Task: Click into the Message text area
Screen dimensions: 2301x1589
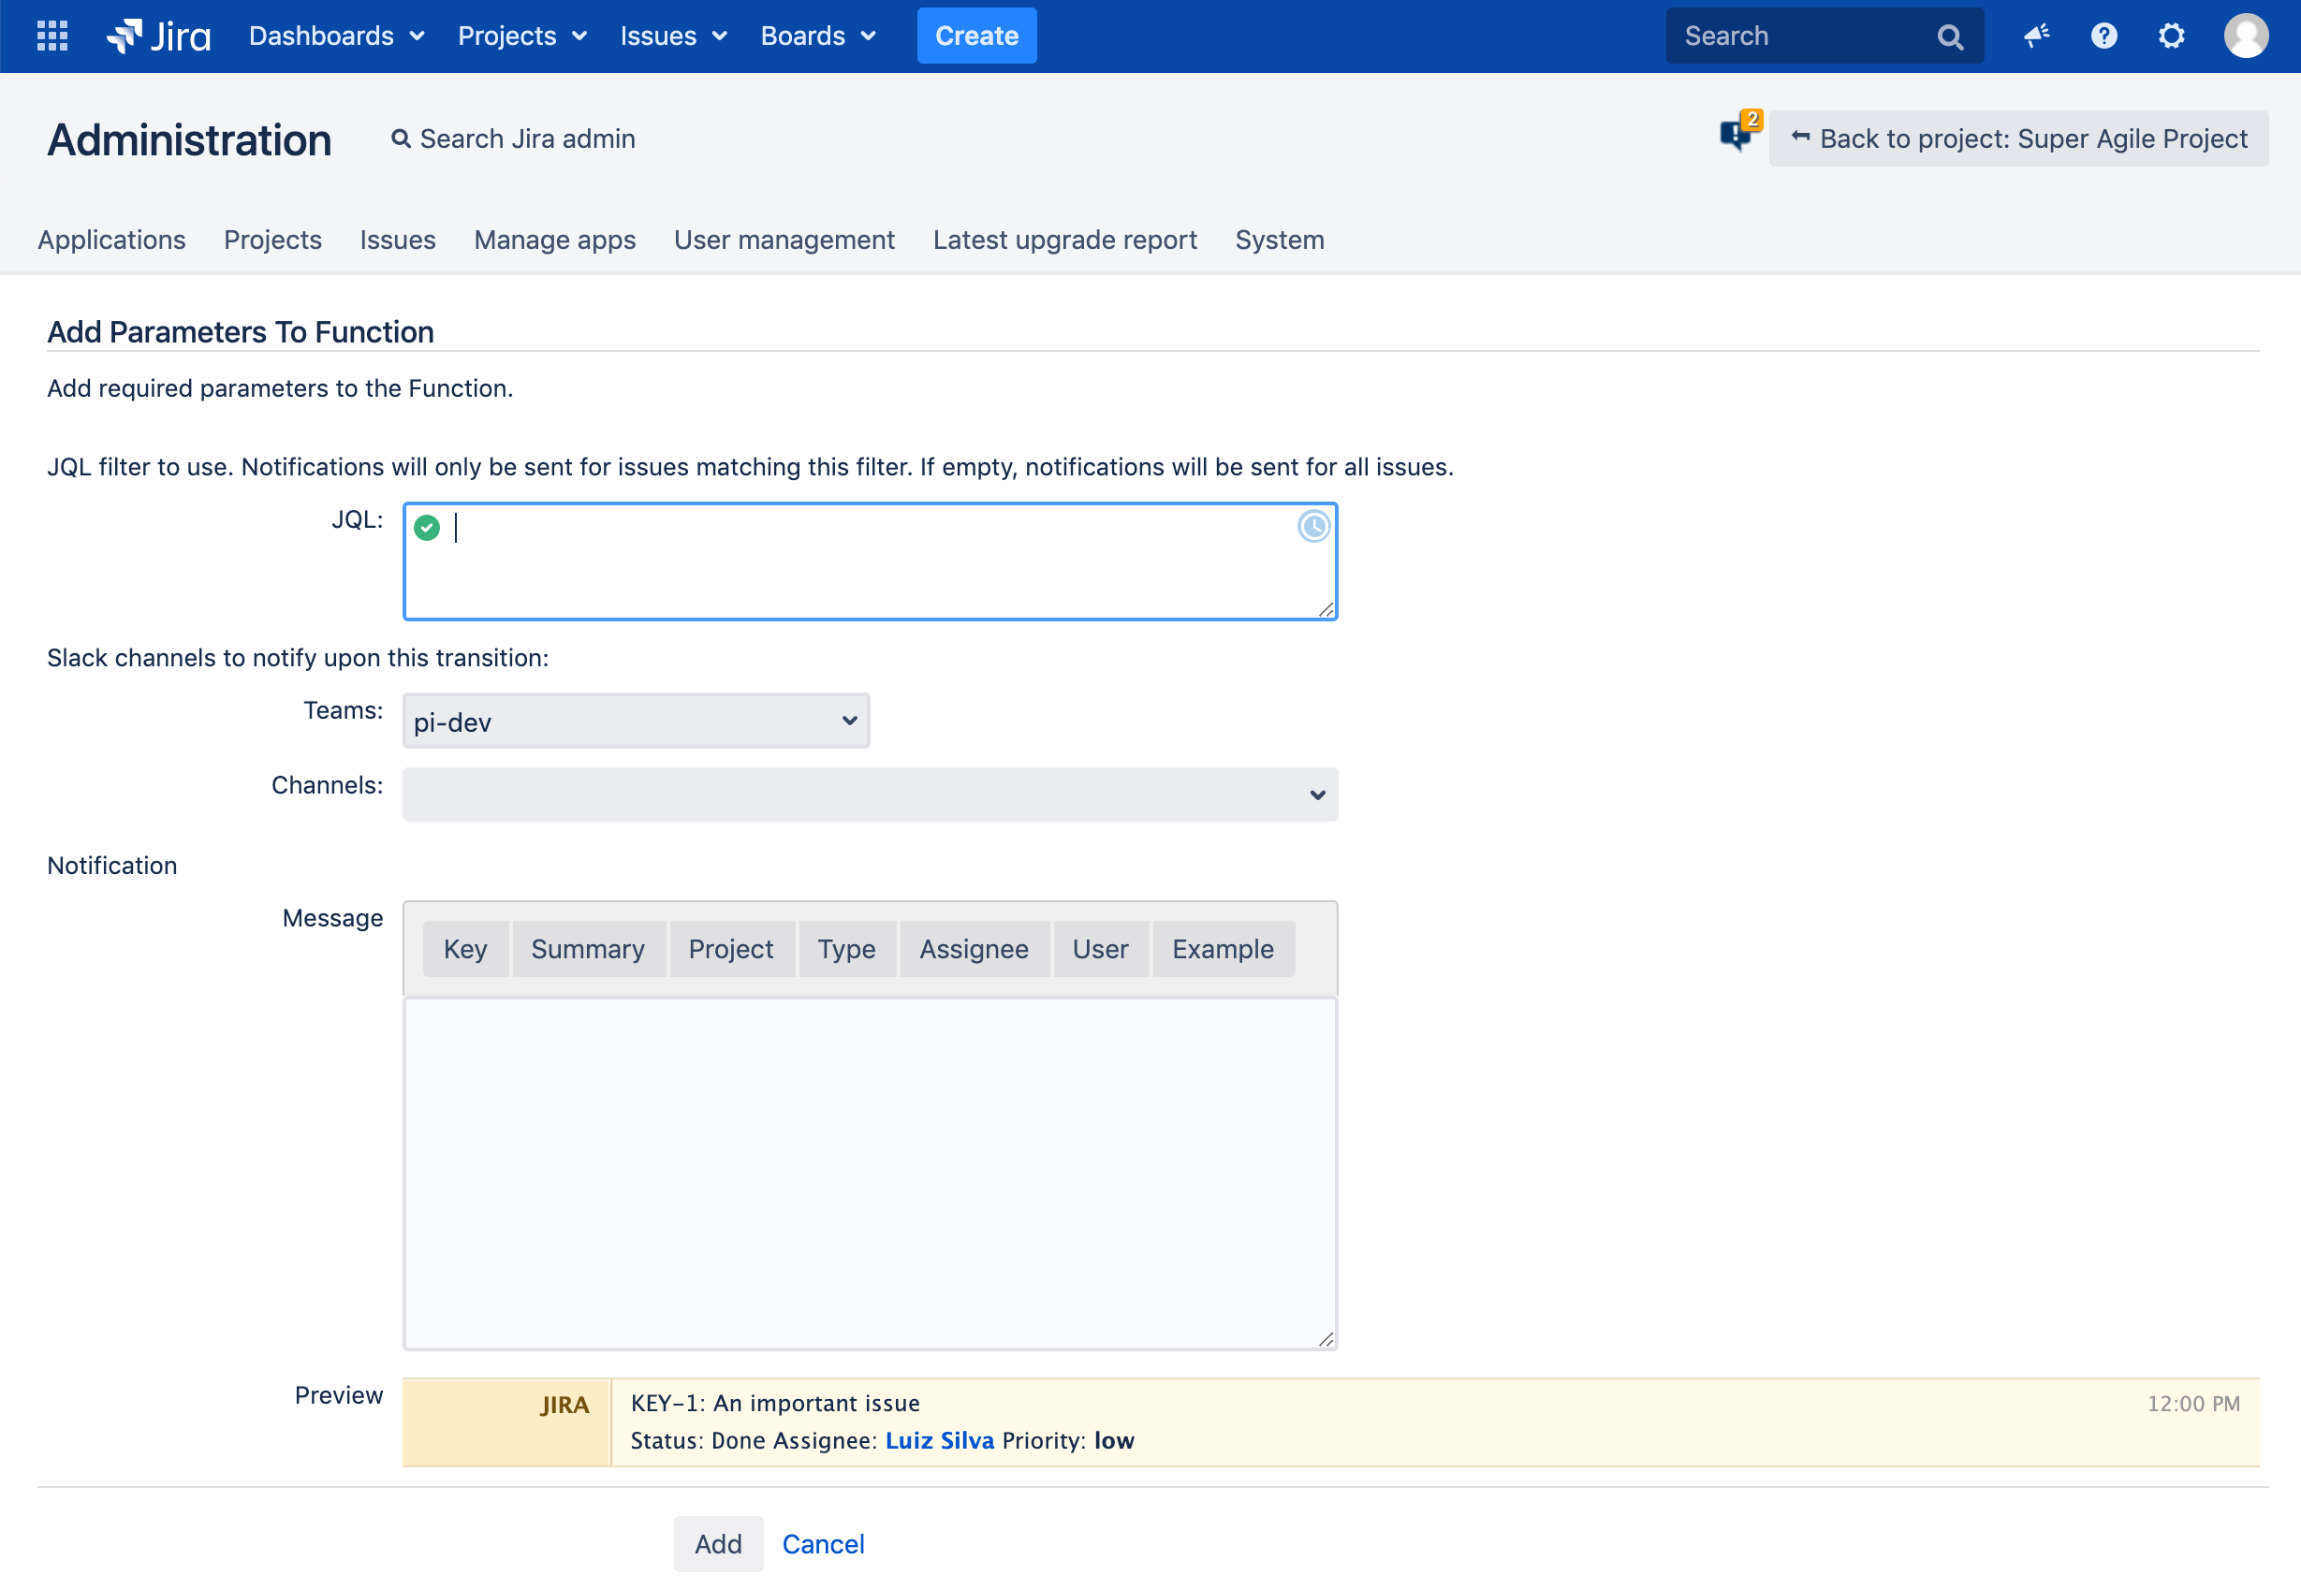Action: tap(870, 1173)
